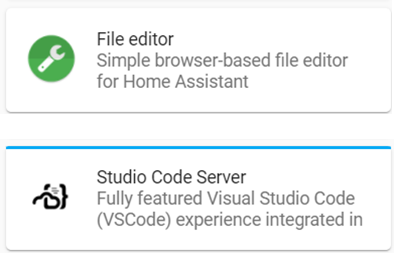Click the "File editor" title text

[135, 39]
